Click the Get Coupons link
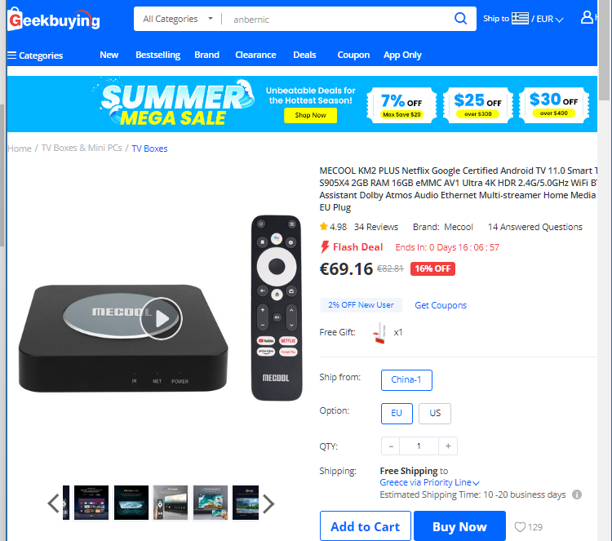The image size is (612, 541). point(441,305)
